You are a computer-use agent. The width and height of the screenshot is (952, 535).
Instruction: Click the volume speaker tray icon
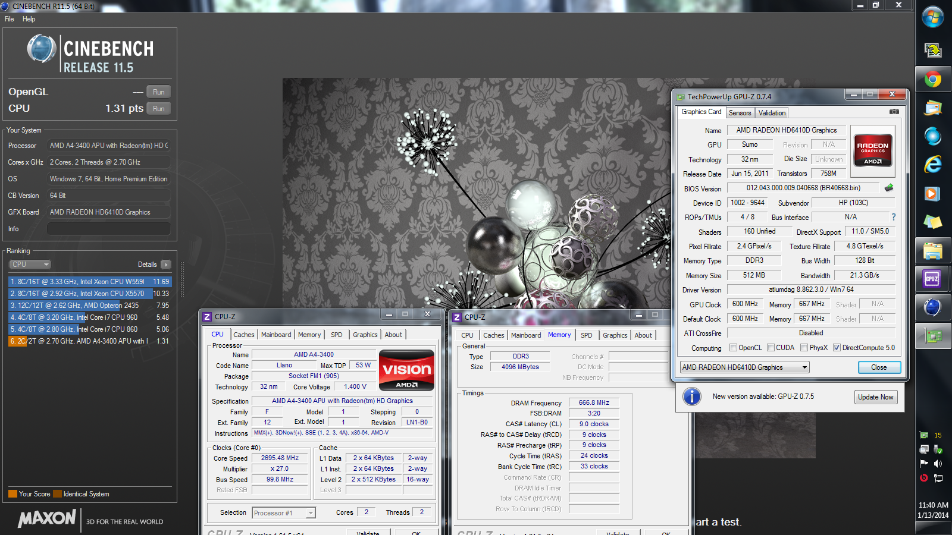point(938,464)
